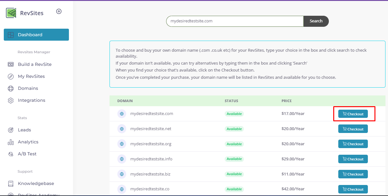The height and width of the screenshot is (196, 388).
Task: Checkout the $29.00/Year .info domain
Action: 353,159
